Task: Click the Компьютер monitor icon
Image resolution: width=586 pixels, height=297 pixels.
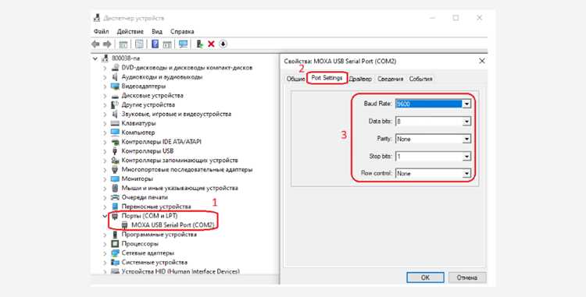Action: click(x=115, y=133)
